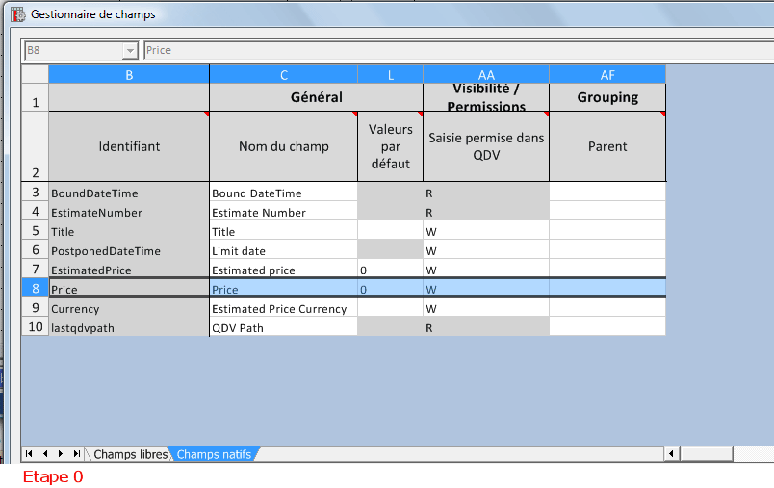The width and height of the screenshot is (774, 488).
Task: Select row 8 header
Action: [35, 288]
